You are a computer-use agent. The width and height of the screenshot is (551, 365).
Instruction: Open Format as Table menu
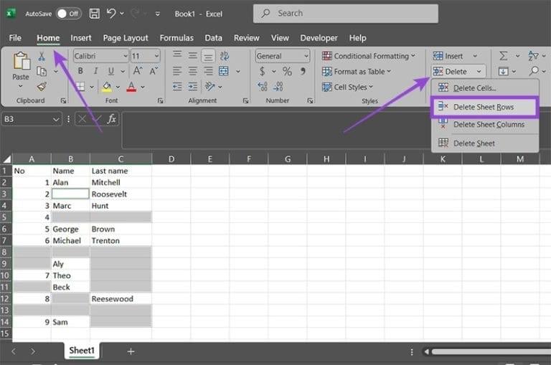(x=357, y=72)
